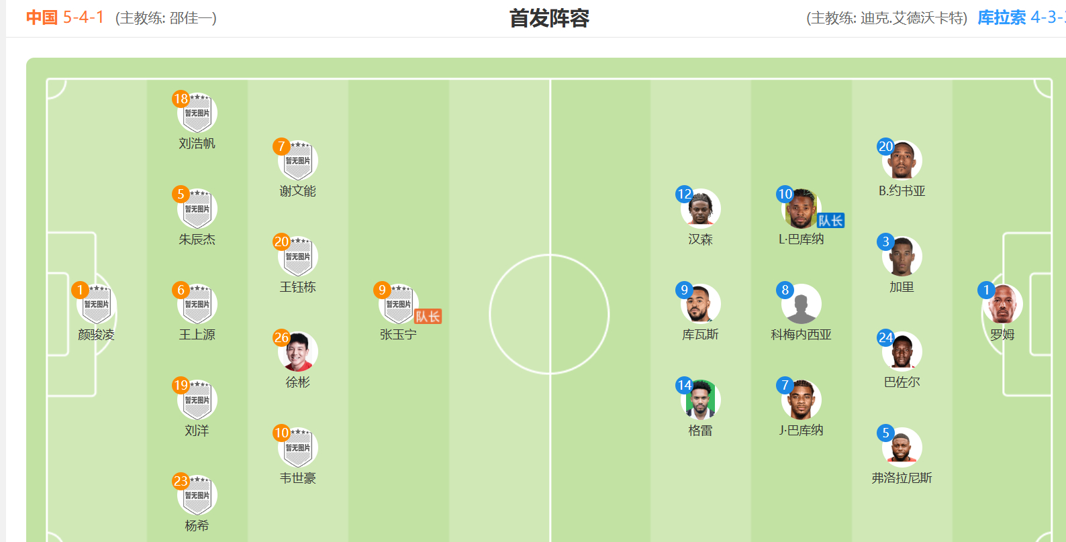Click 汉森's number 12 photo
Image resolution: width=1066 pixels, height=542 pixels.
coord(701,210)
